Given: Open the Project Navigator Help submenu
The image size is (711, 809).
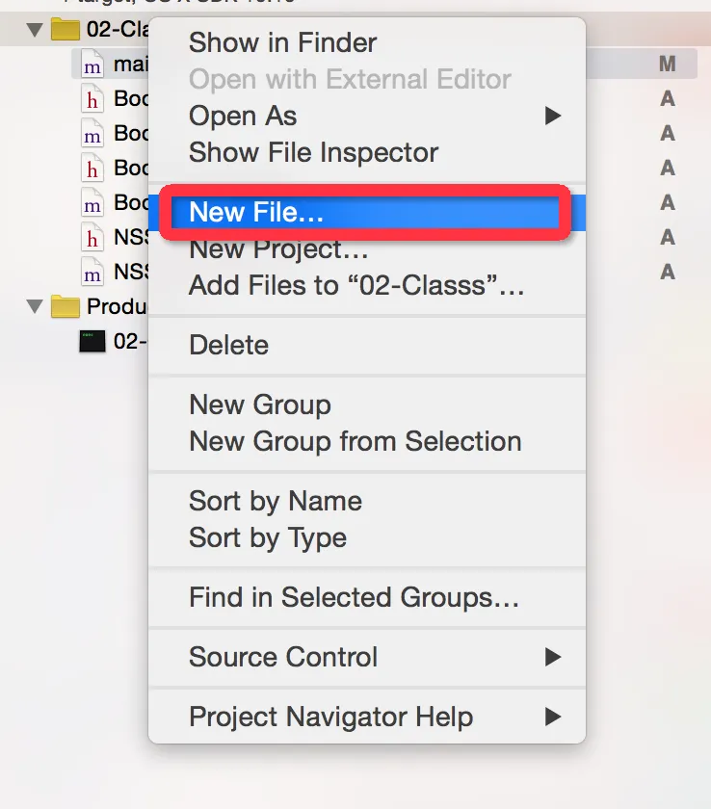Looking at the screenshot, I should point(552,717).
